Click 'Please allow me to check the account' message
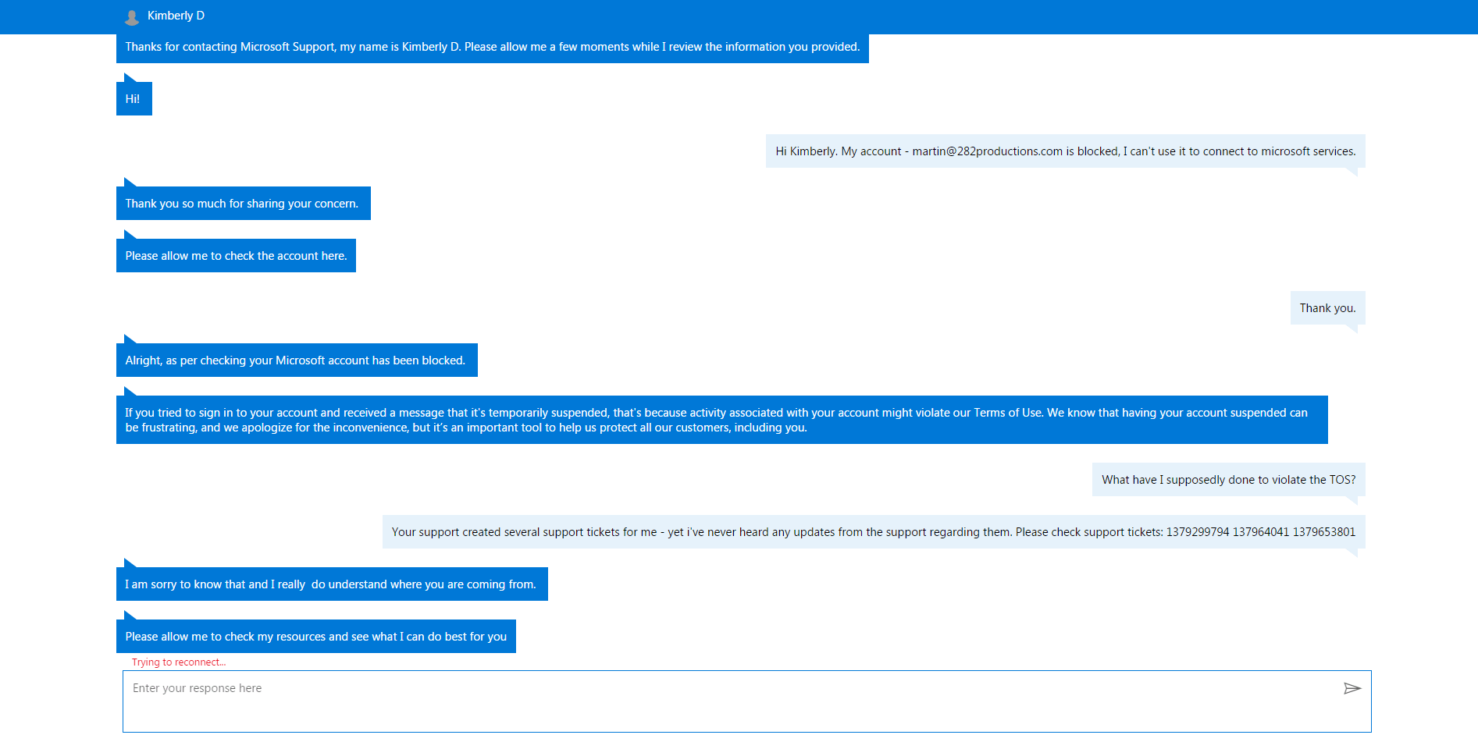 236,256
